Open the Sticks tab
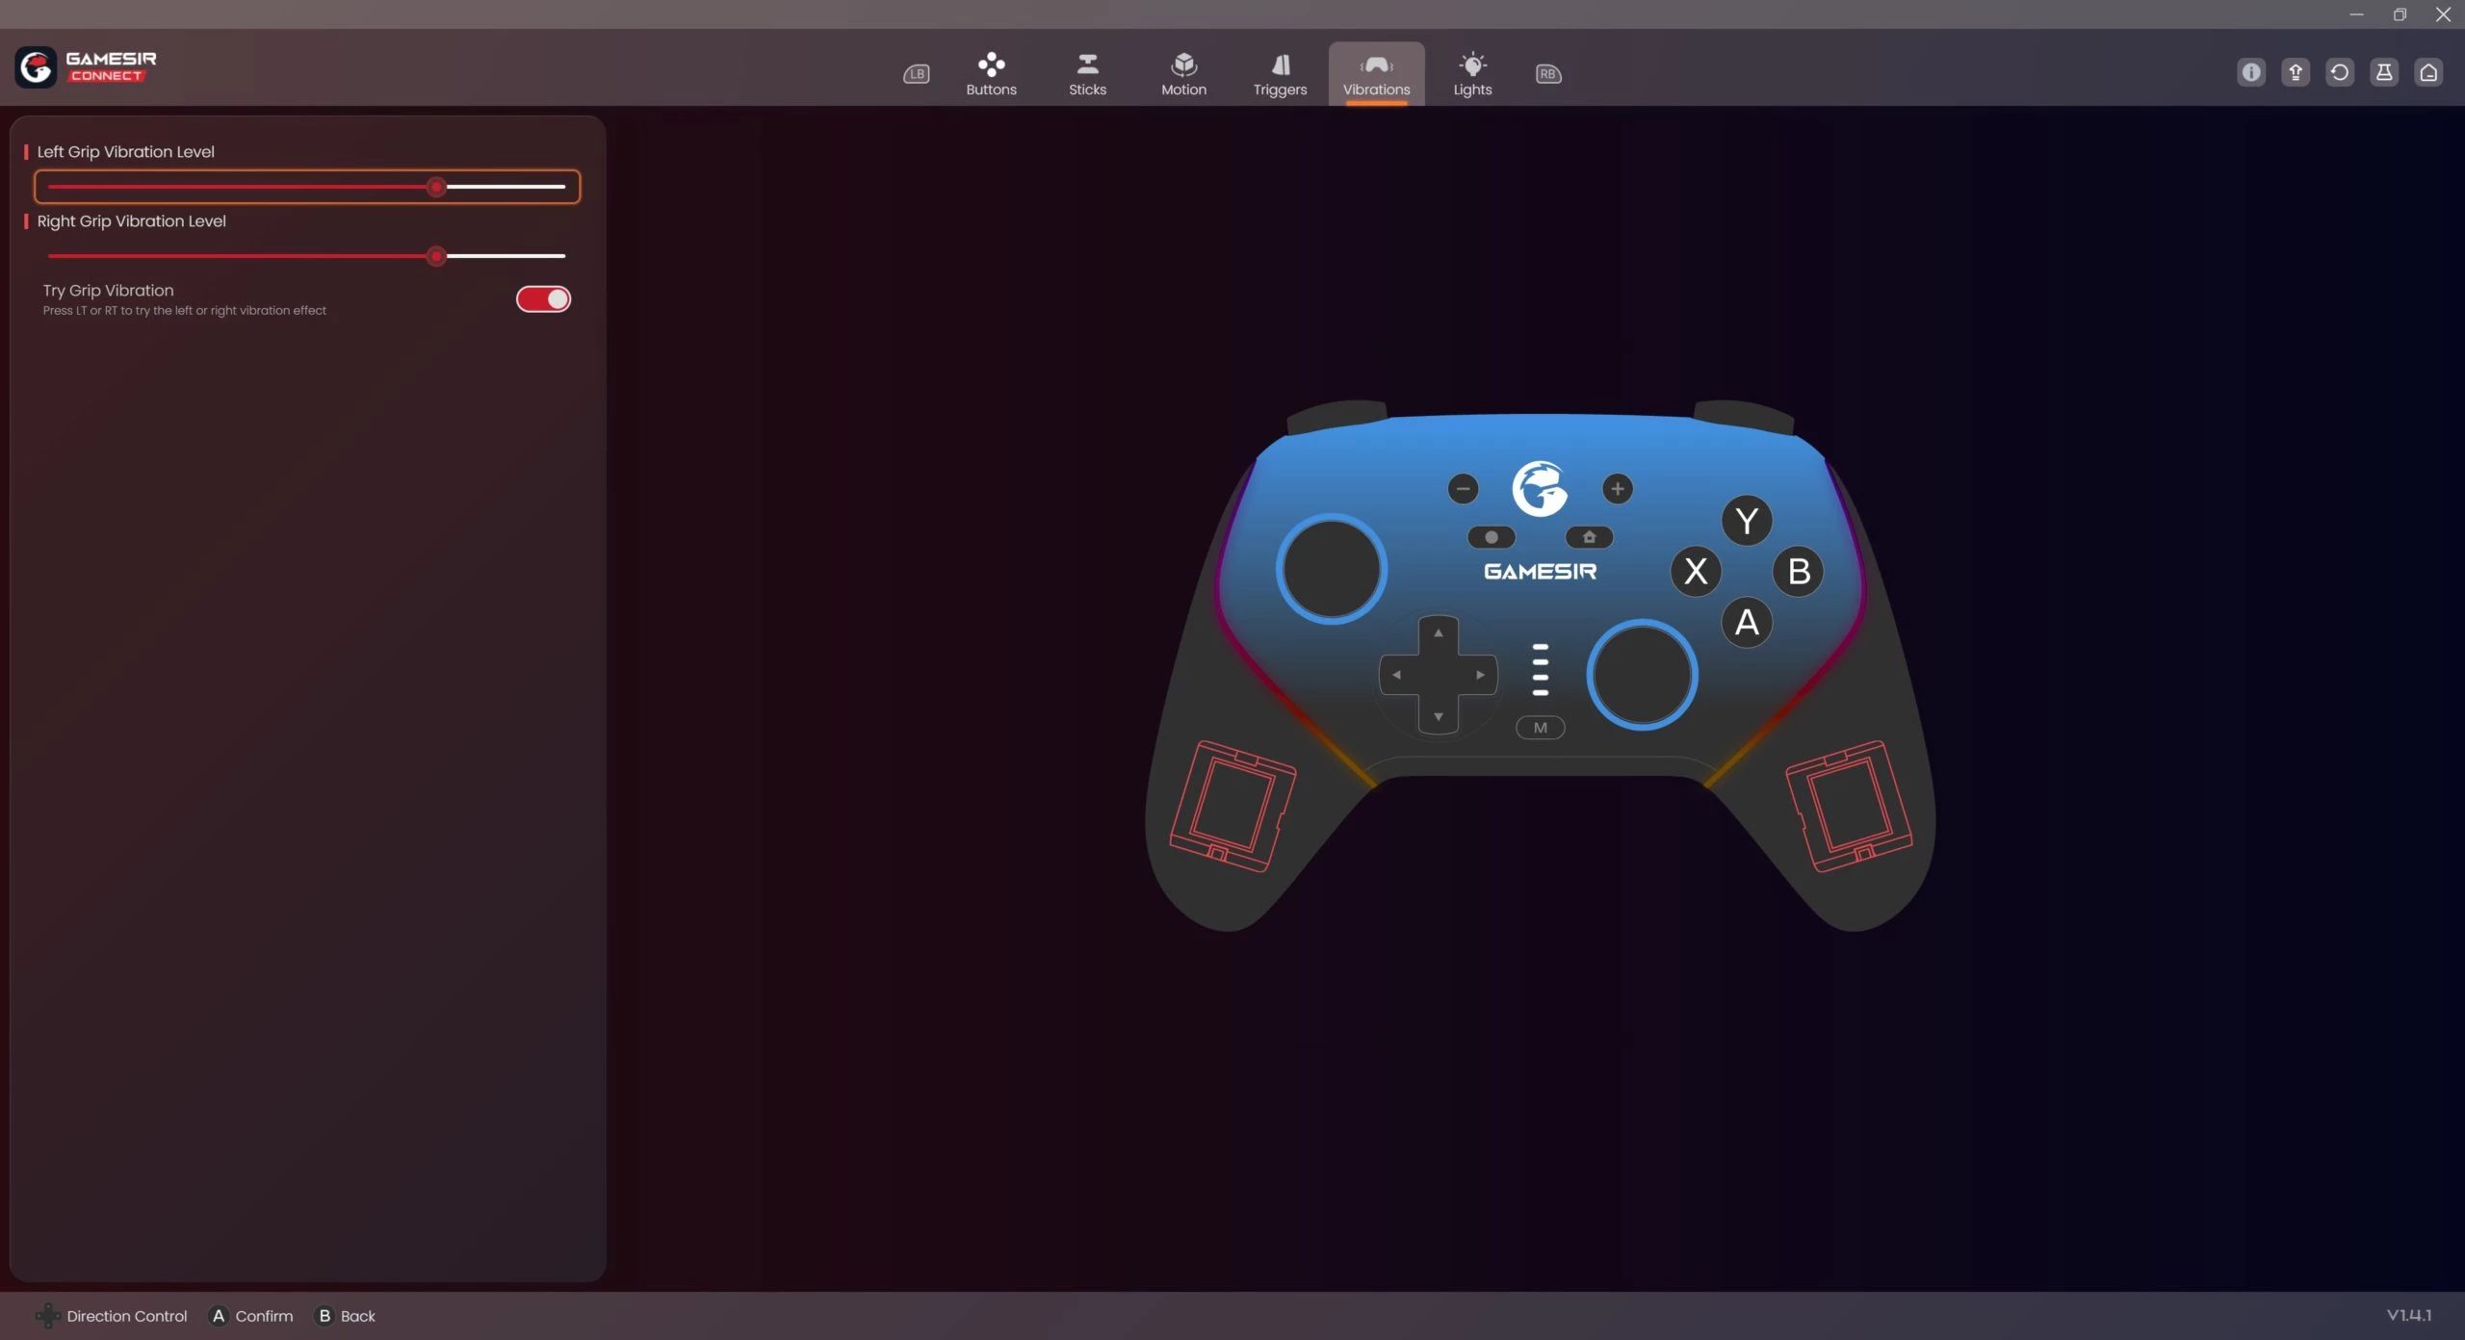The height and width of the screenshot is (1340, 2465). (x=1087, y=74)
